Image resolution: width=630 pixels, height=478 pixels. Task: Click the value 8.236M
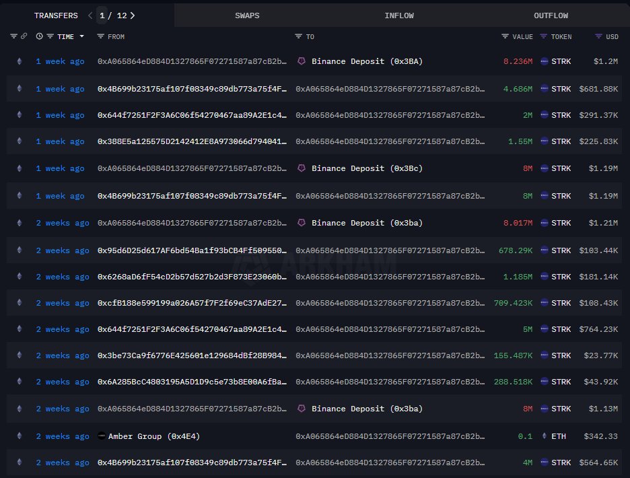[x=518, y=61]
